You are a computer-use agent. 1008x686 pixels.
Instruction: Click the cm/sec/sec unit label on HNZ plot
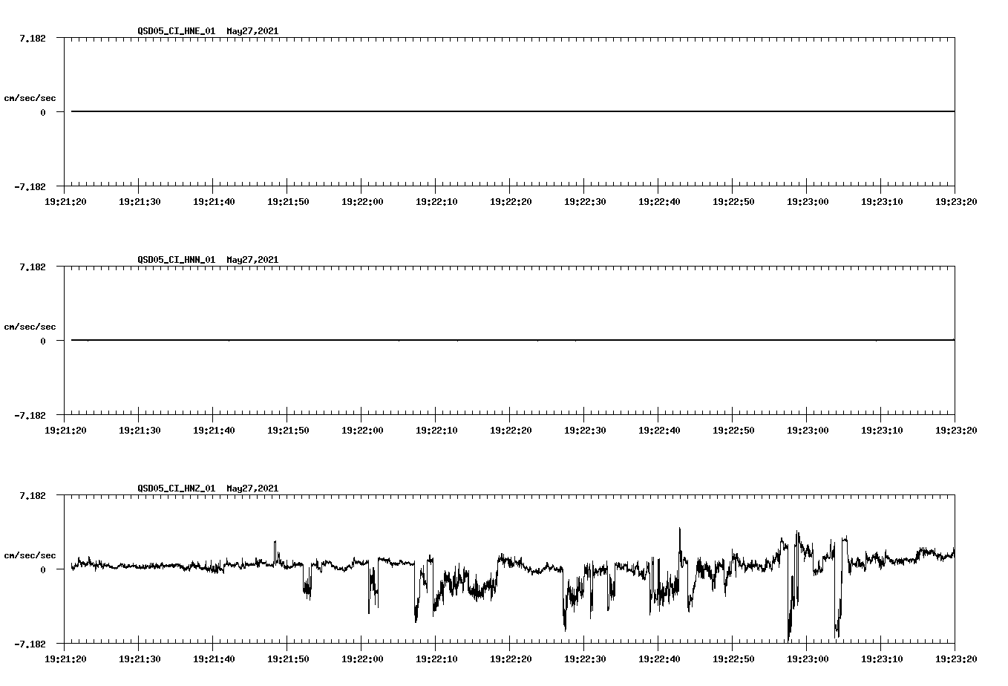[30, 555]
